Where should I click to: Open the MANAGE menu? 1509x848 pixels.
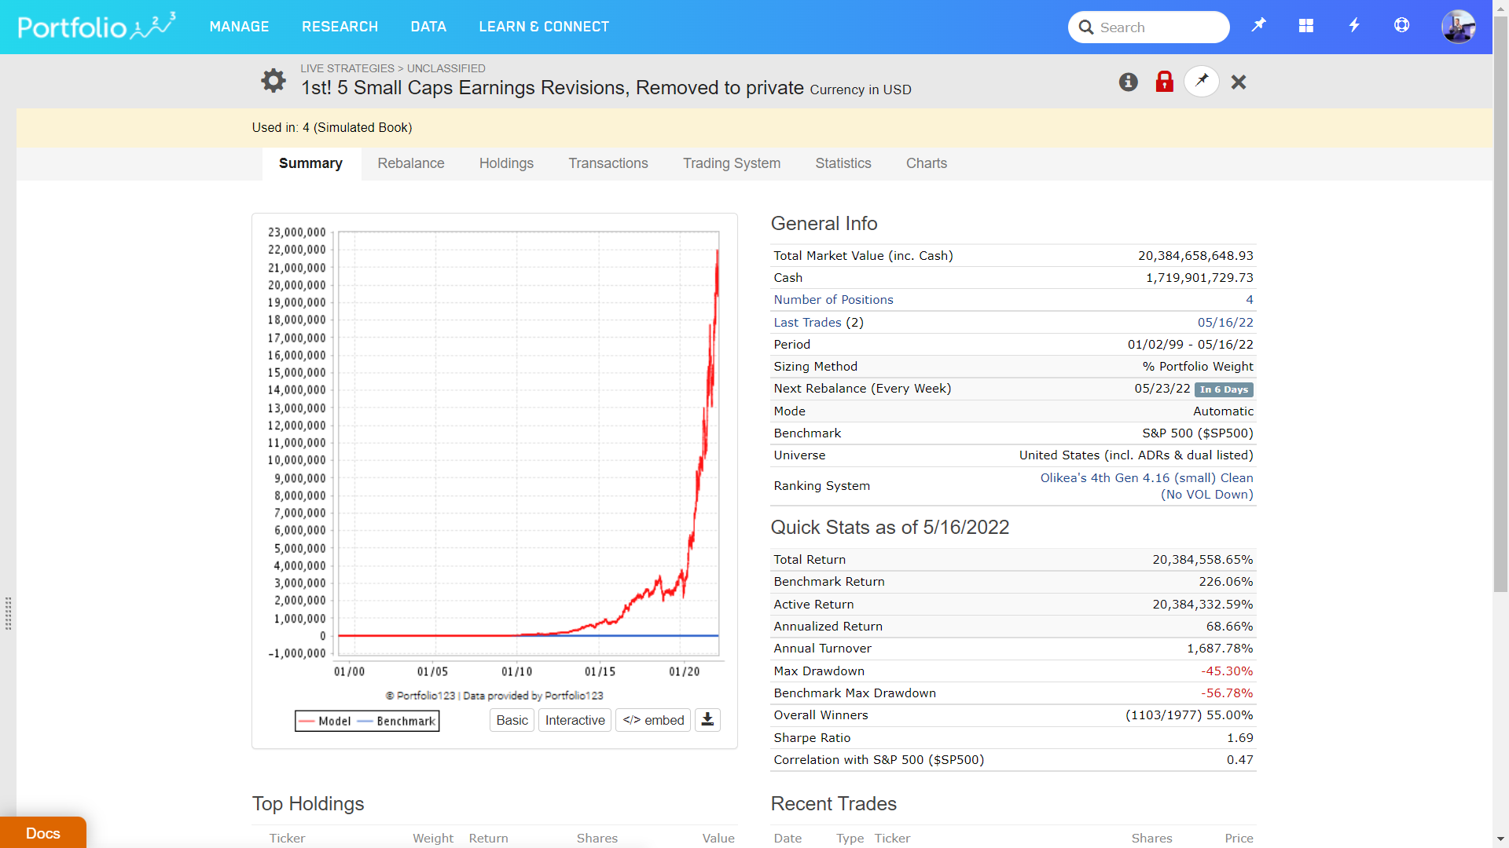click(x=239, y=27)
